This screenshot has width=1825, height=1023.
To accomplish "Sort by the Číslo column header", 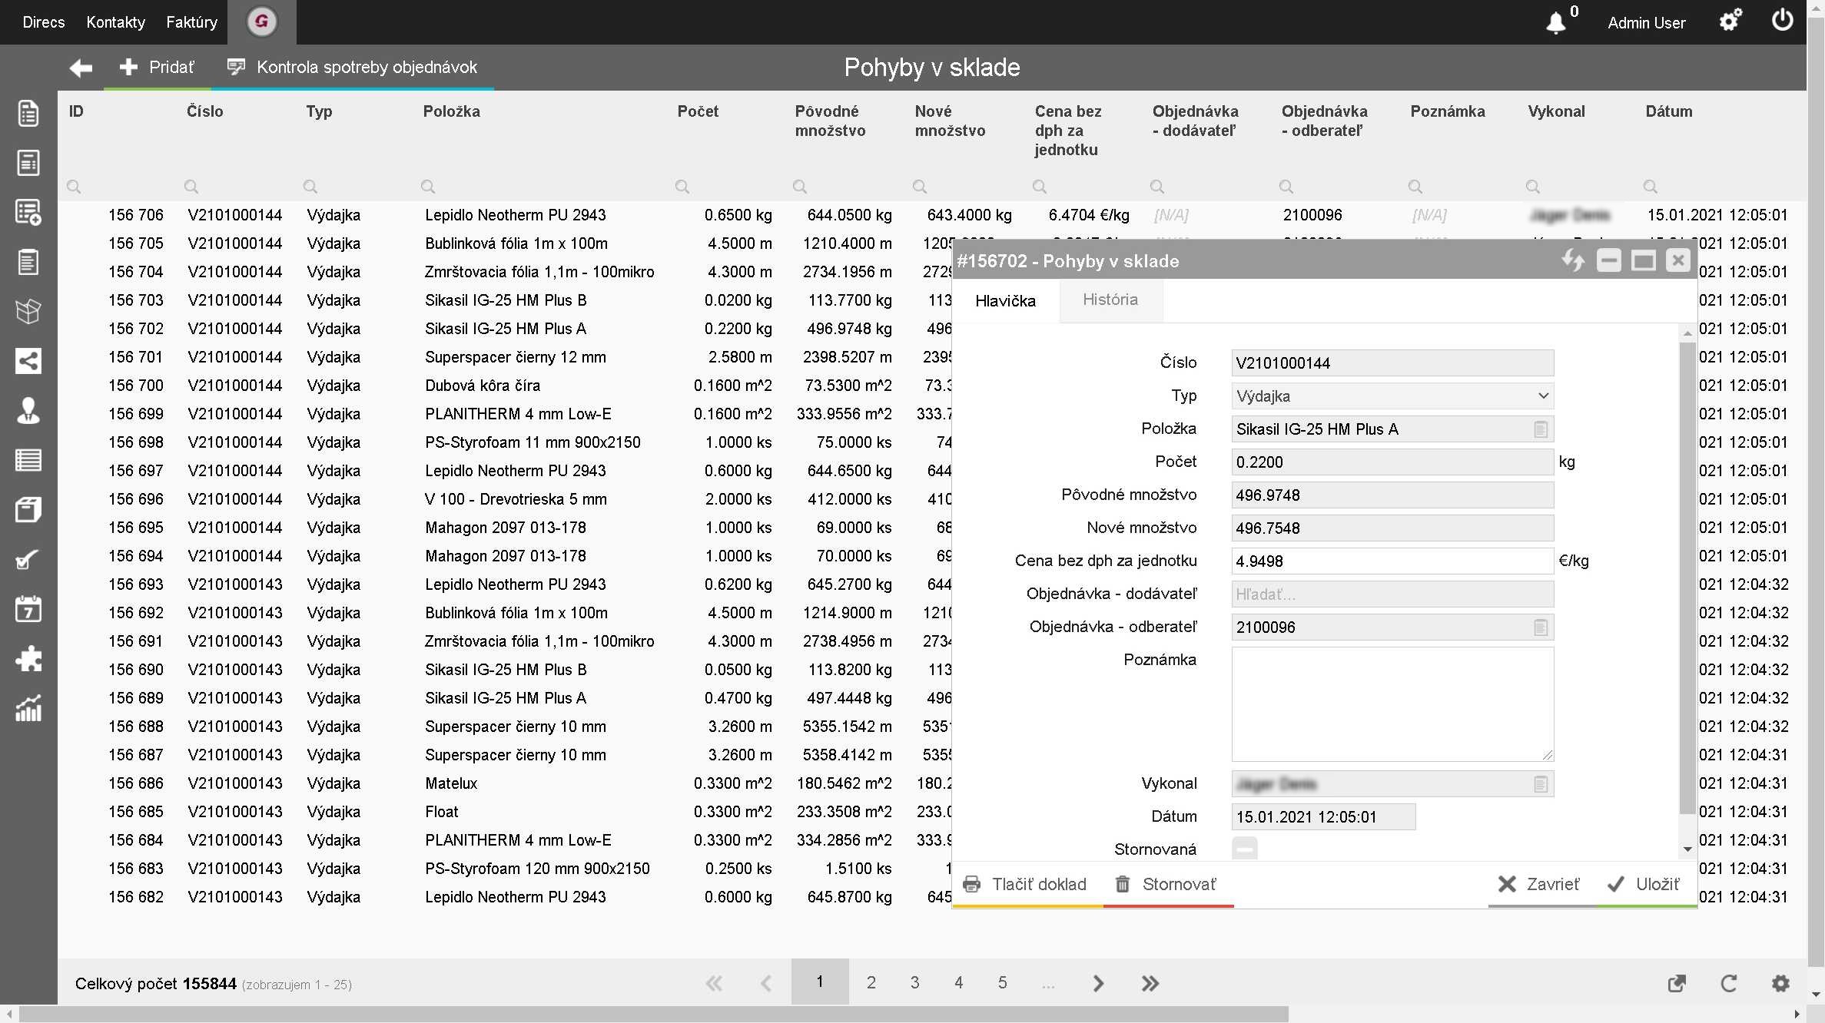I will point(205,111).
